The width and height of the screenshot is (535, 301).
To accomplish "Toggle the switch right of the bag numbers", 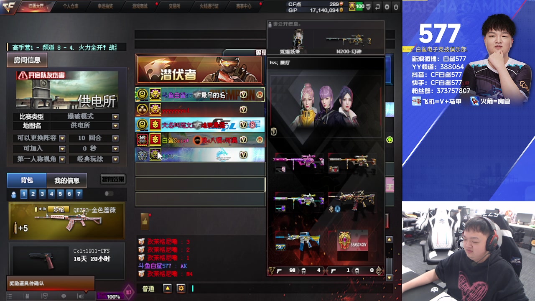I will [109, 194].
